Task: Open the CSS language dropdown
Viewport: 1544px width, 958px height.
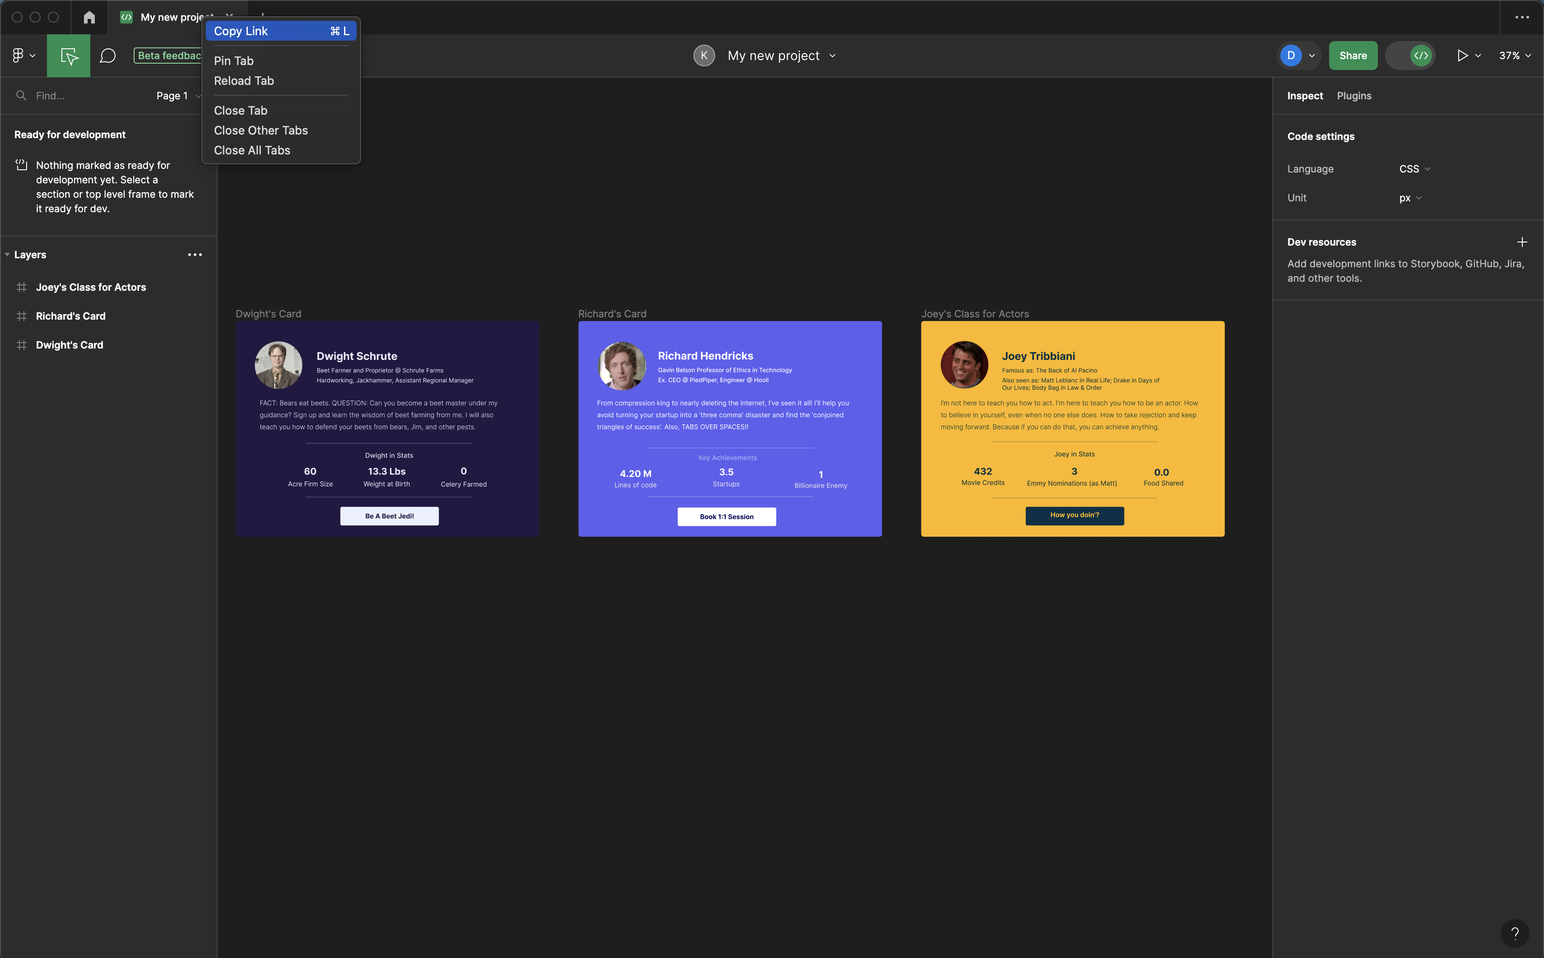Action: [1414, 169]
